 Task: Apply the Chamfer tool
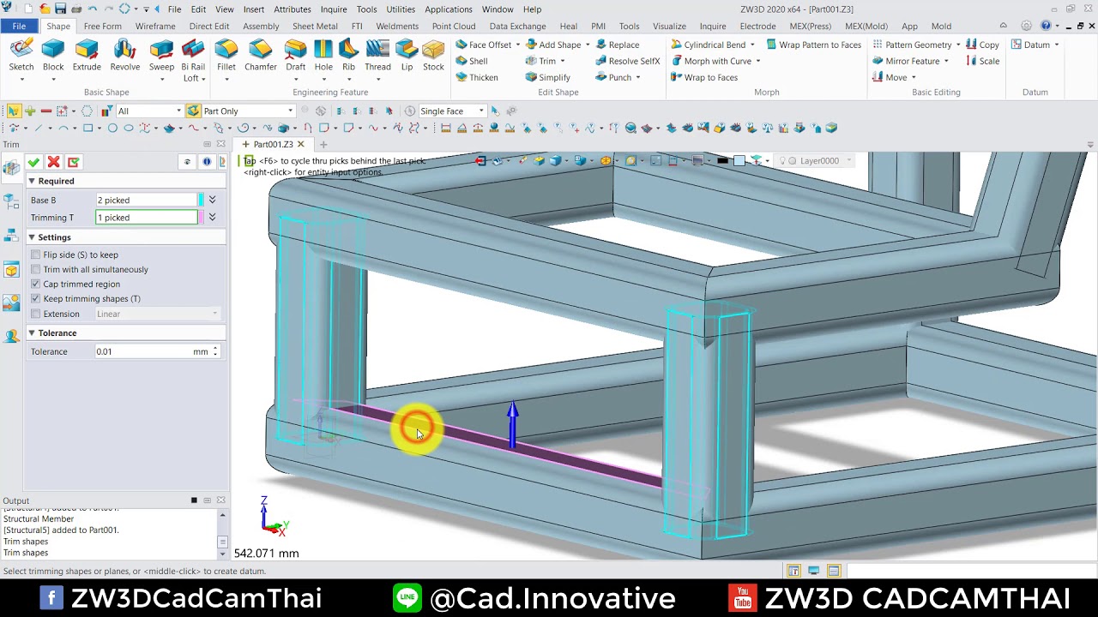[x=261, y=55]
